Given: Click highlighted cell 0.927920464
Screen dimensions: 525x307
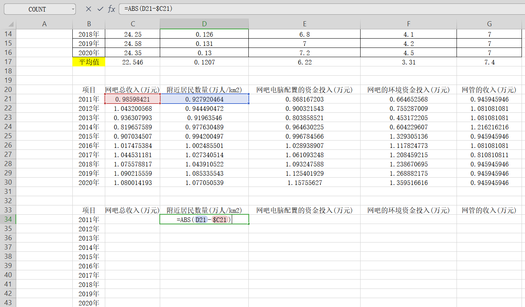Looking at the screenshot, I should point(204,99).
